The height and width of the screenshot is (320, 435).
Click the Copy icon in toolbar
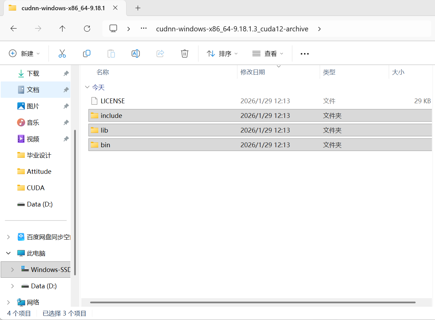[x=87, y=54]
